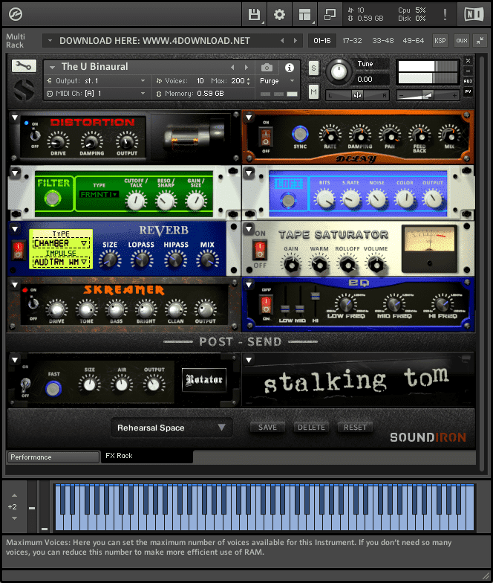Viewport: 493px width, 583px height.
Task: Open the Filter module dropdown triangle
Action: tap(15, 173)
